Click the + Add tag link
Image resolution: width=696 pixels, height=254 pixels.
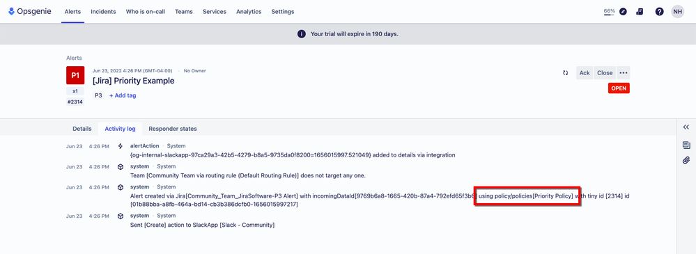coord(123,95)
